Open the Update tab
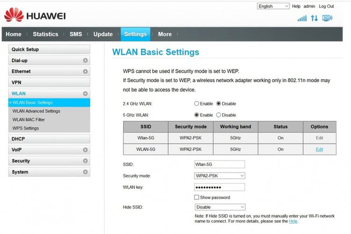This screenshot has width=351, height=234. click(103, 34)
